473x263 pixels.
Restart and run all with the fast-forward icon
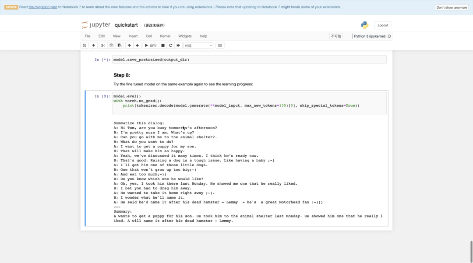[178, 46]
